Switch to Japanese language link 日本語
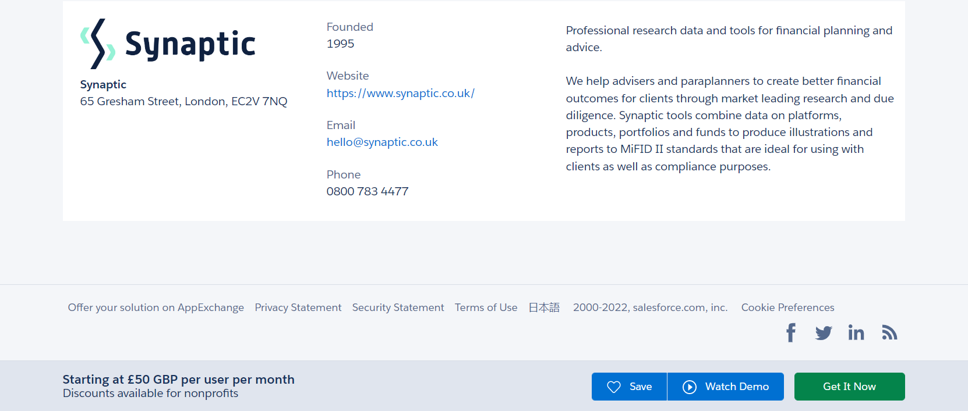The image size is (968, 411). click(544, 308)
